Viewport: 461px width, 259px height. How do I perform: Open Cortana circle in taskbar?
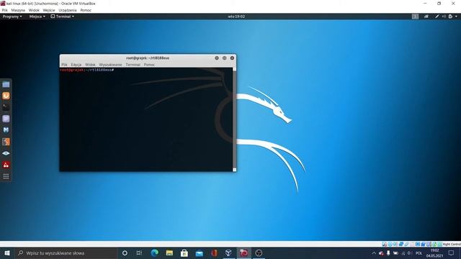pyautogui.click(x=125, y=253)
